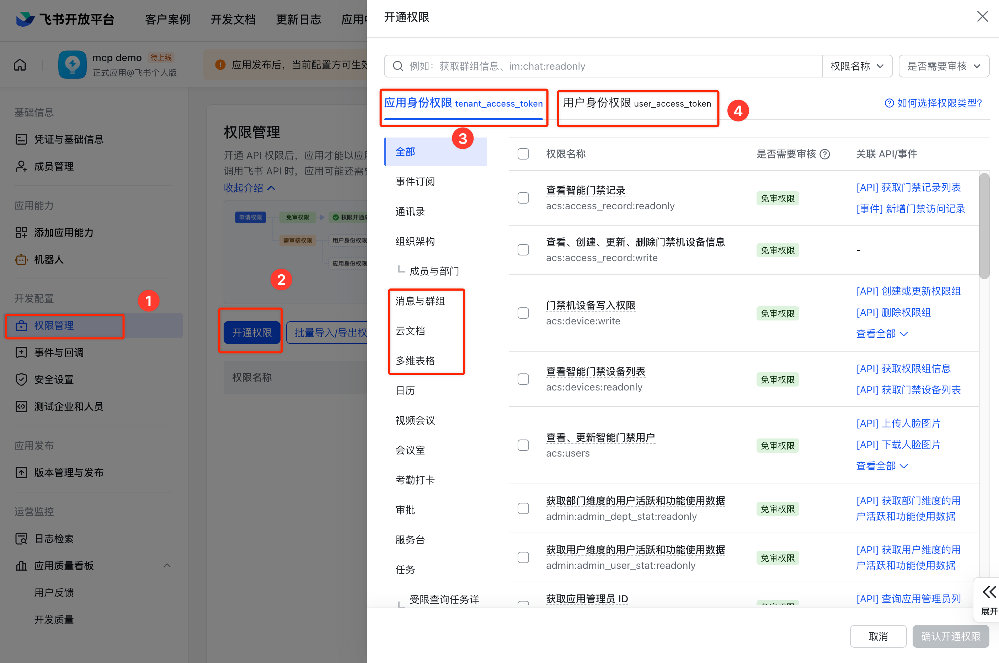Check the 门禁机设备写入权限 checkbox
The height and width of the screenshot is (663, 999).
(523, 313)
